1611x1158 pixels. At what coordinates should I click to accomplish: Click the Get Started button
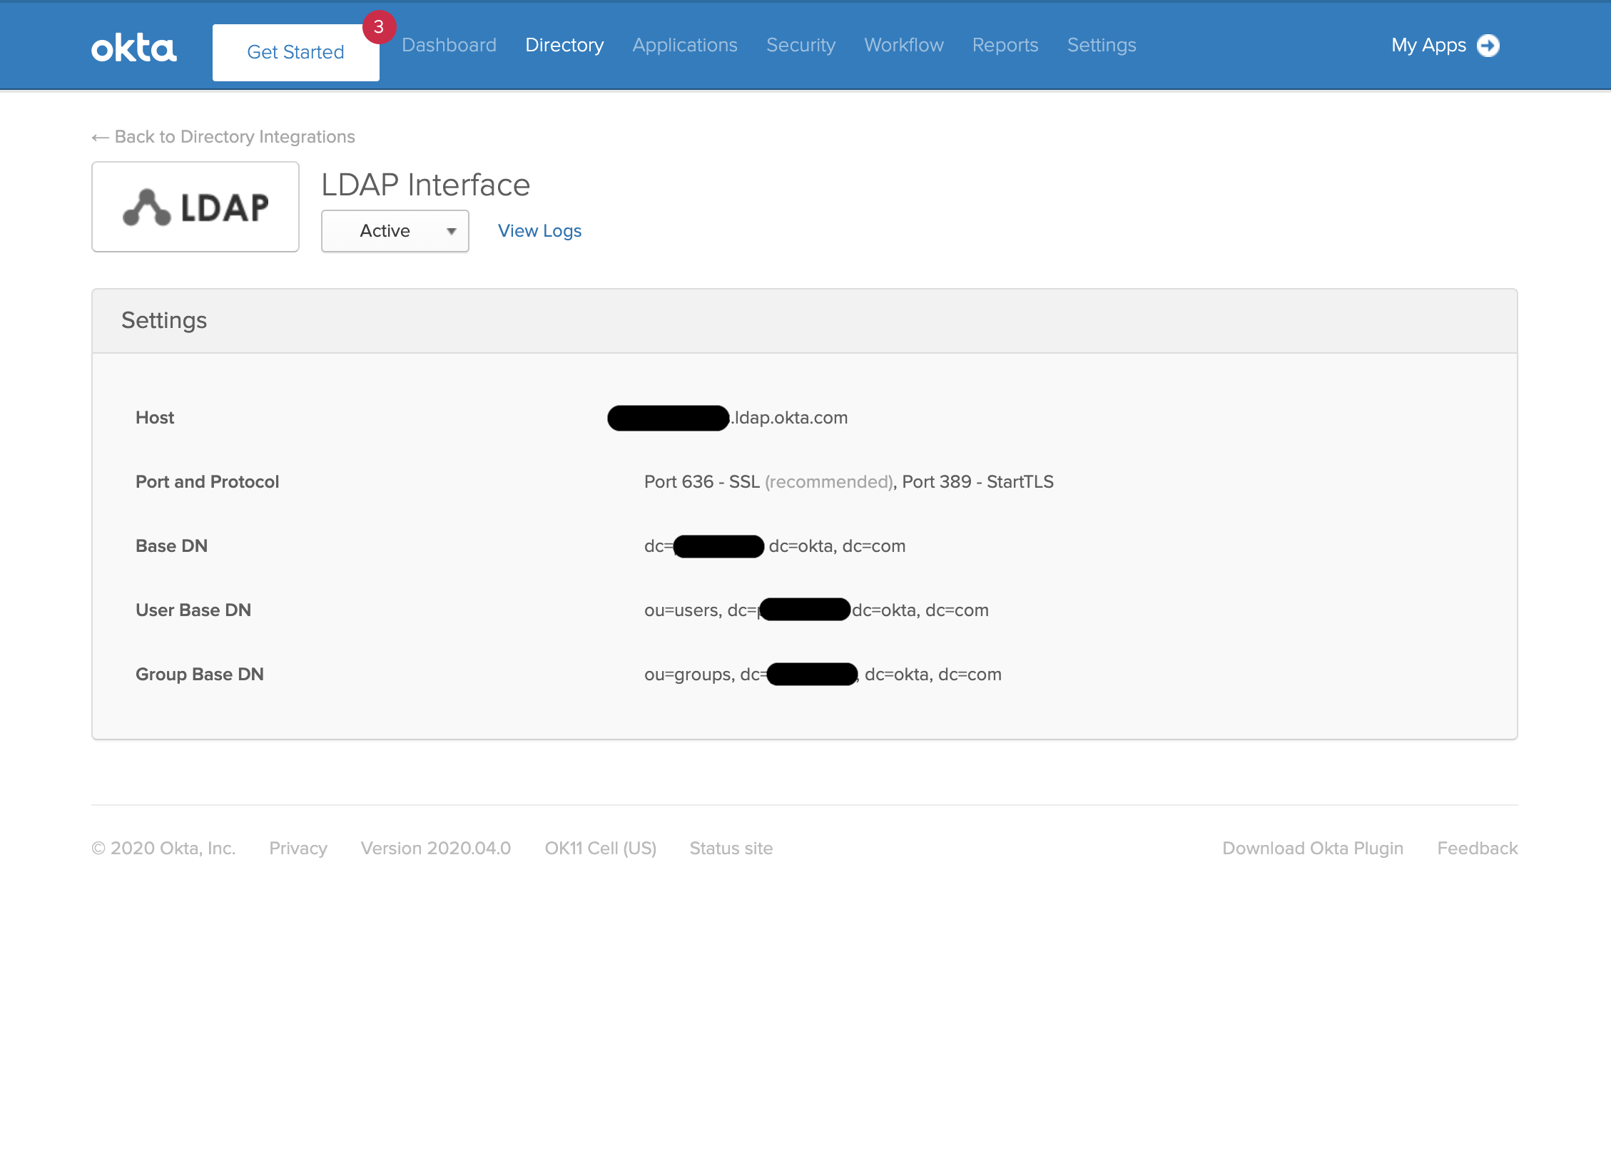click(296, 52)
